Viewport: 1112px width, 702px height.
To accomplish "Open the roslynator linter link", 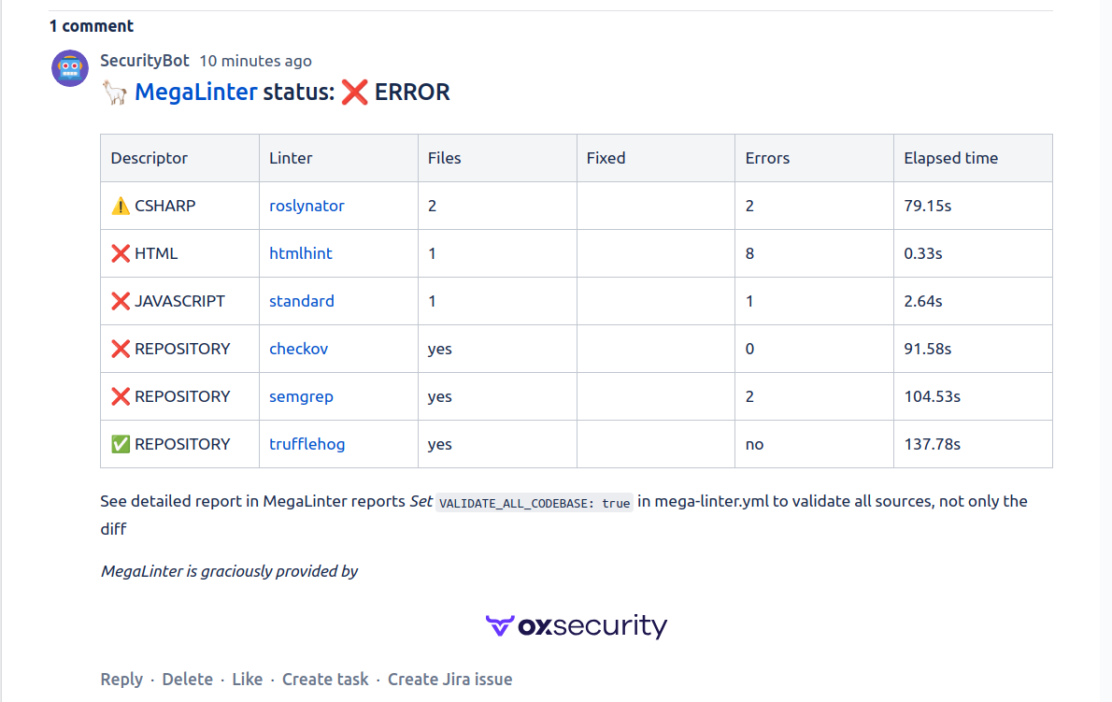I will (x=307, y=206).
